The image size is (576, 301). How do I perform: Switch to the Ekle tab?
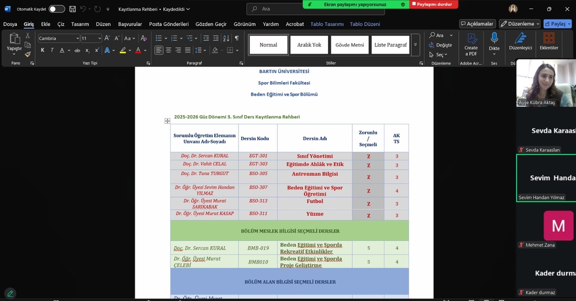[x=46, y=24]
